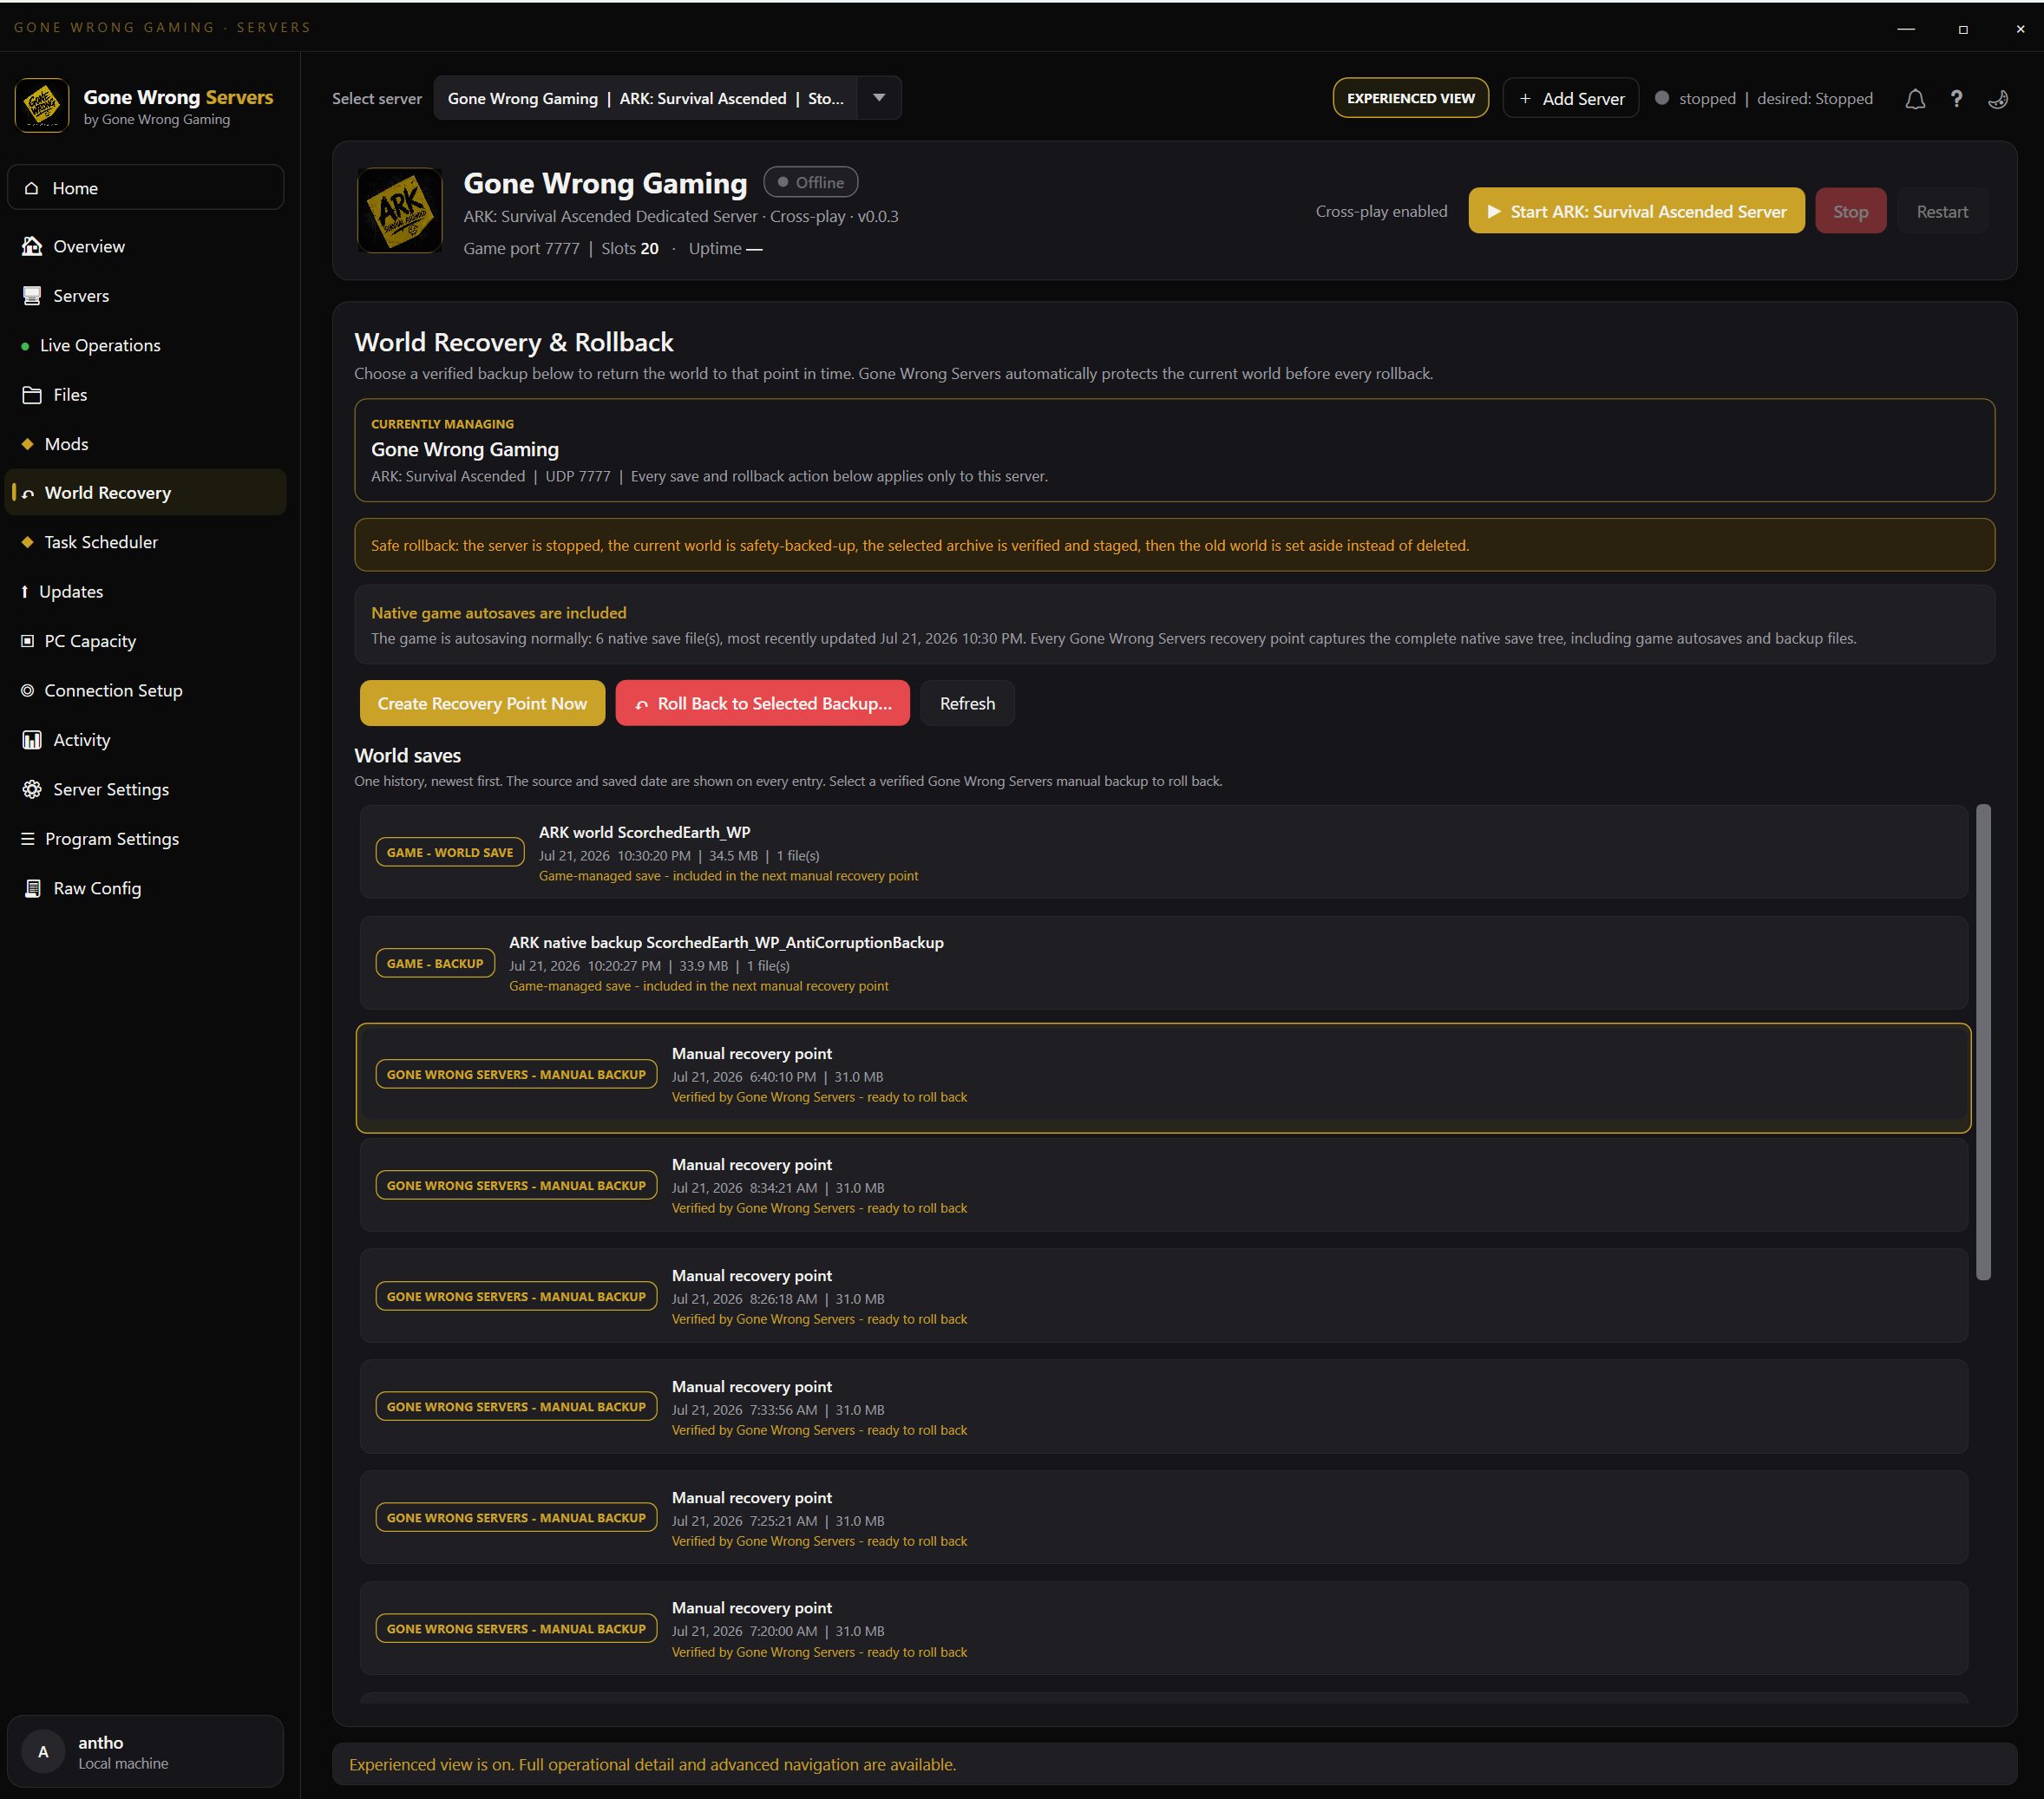Open the Updates page

click(146, 592)
